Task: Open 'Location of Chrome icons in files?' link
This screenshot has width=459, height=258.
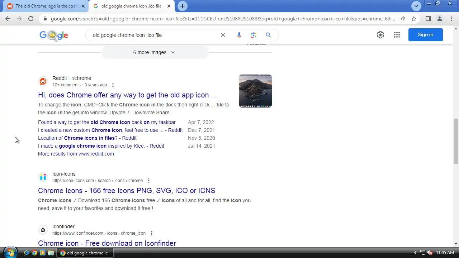Action: pos(87,138)
